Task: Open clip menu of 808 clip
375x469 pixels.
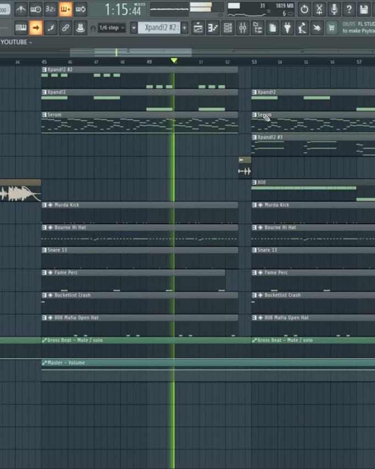Action: [x=254, y=182]
